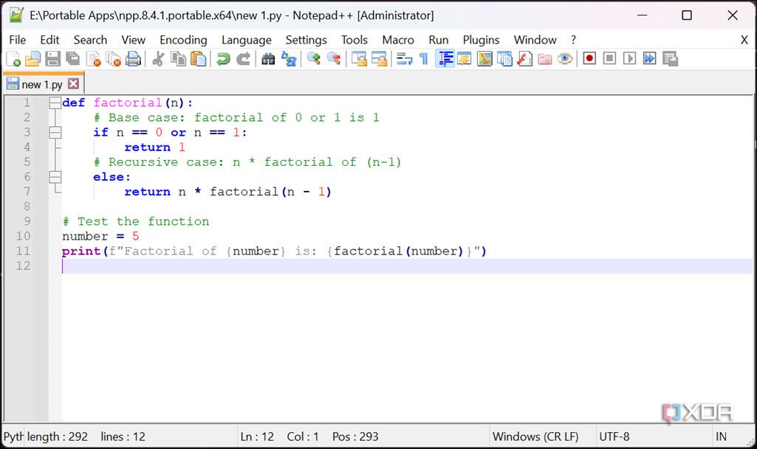
Task: Toggle file Monitoring eye icon
Action: tap(565, 59)
